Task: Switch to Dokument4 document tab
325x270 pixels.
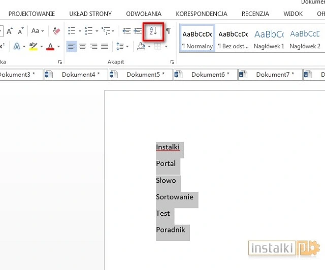Action: (76, 75)
